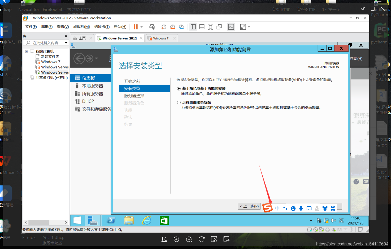The height and width of the screenshot is (249, 391).
Task: Open the soft keyboard icon on Sogou bar
Action: [x=309, y=208]
